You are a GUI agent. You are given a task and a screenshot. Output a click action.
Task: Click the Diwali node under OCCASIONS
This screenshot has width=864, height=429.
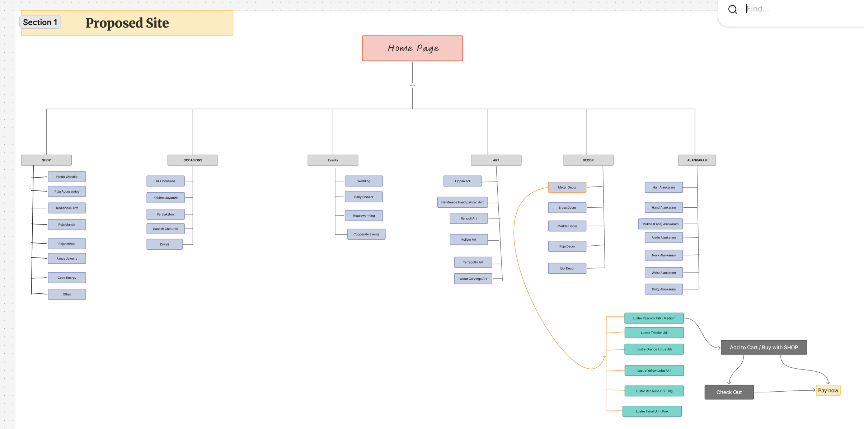point(164,244)
